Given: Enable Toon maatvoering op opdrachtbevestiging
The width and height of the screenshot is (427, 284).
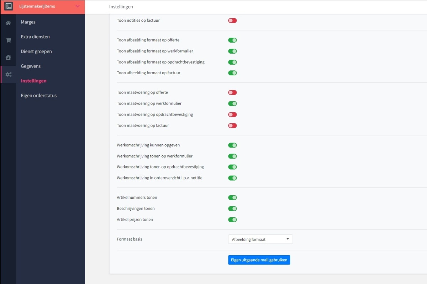Looking at the screenshot, I should (x=232, y=114).
